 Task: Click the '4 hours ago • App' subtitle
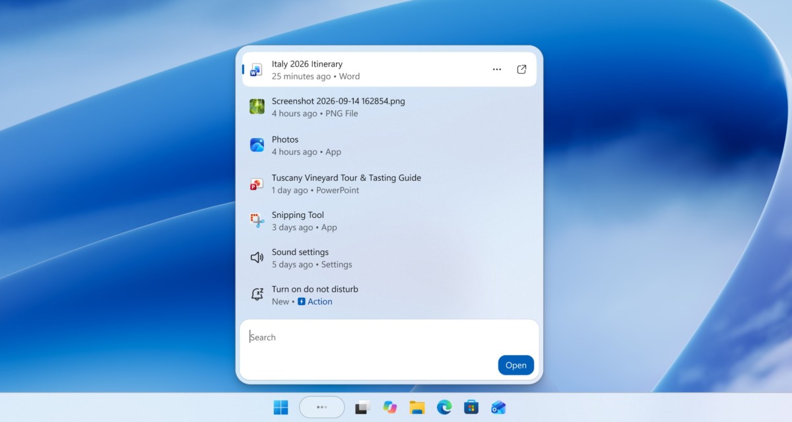pyautogui.click(x=307, y=152)
